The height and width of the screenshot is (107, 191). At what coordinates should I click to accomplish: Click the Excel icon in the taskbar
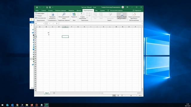47,105
